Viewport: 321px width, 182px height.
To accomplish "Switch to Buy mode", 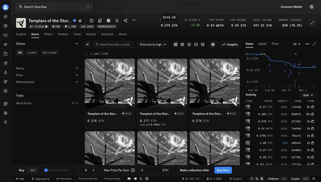I will [22, 170].
